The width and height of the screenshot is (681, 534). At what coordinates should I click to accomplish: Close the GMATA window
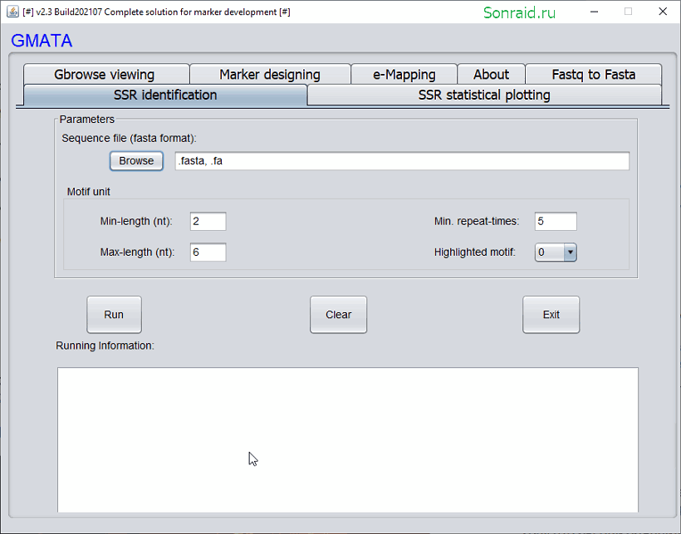(x=663, y=12)
